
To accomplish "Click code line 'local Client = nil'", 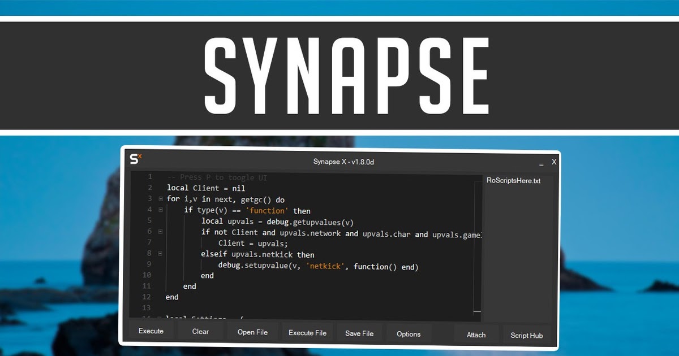I will (206, 188).
